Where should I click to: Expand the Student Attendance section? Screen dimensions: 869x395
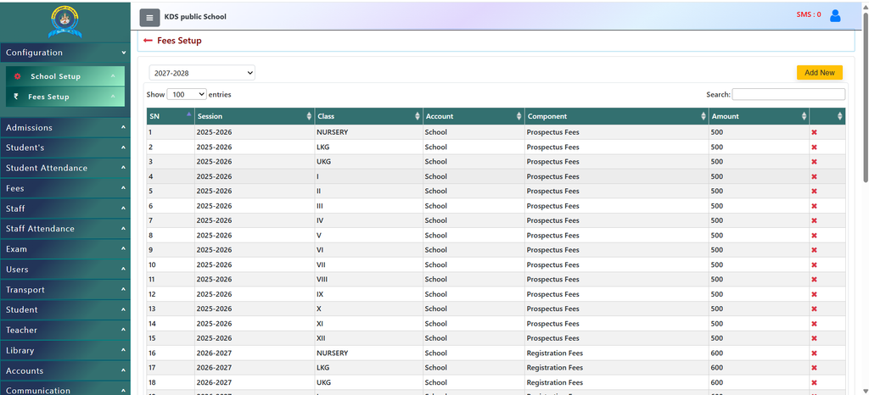[64, 168]
